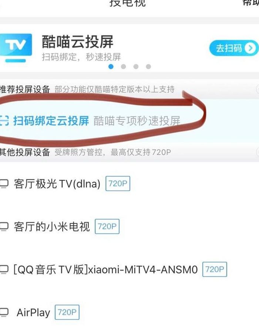Tap the 去扫码 scan button
This screenshot has height=332, width=259.
coord(234,48)
